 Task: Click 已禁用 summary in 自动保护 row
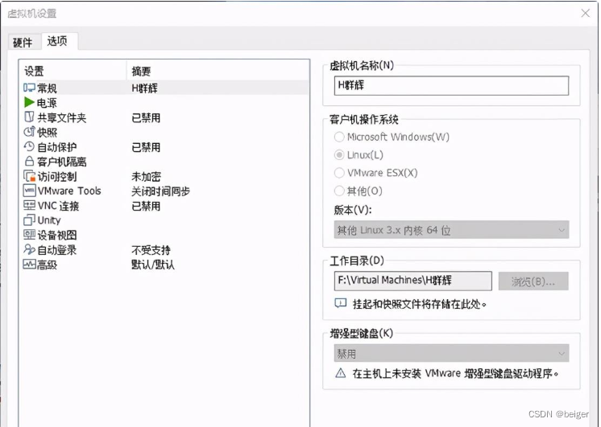click(x=146, y=147)
